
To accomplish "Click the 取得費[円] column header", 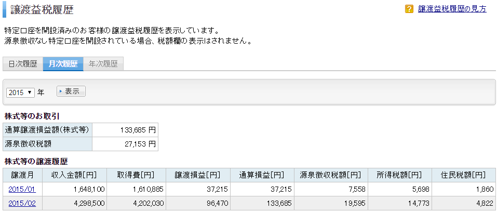I will (136, 175).
